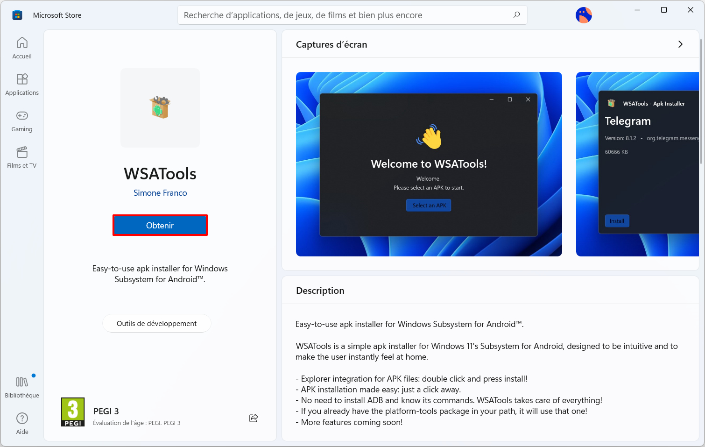Viewport: 705px width, 447px height.
Task: Click the 'More features coming soon!' line
Action: coord(349,422)
